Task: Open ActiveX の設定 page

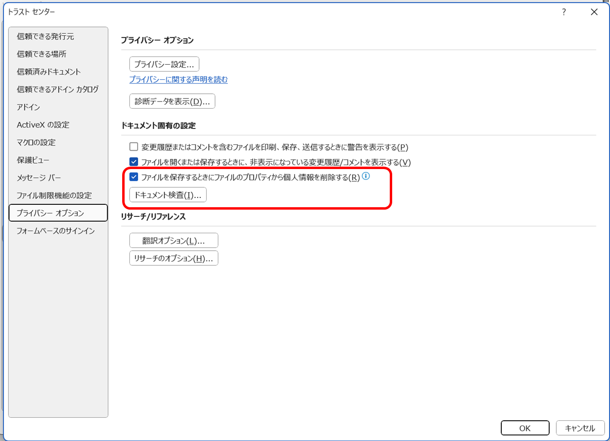Action: click(58, 125)
